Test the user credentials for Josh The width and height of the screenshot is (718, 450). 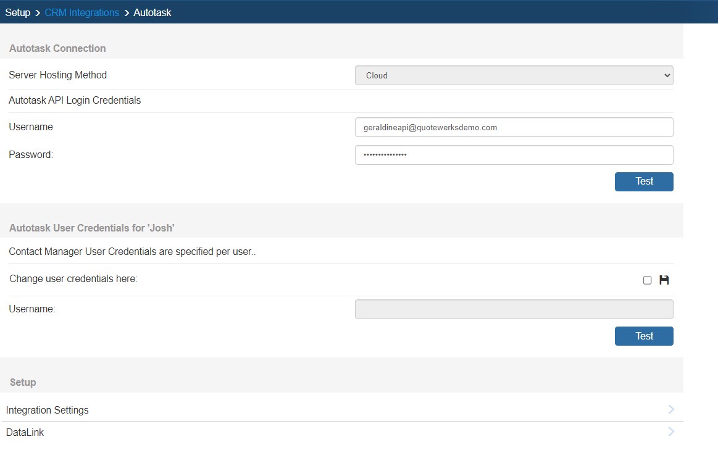tap(644, 336)
